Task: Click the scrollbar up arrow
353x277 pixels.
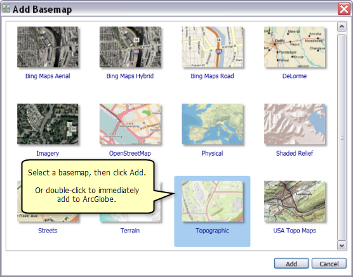Action: click(342, 27)
